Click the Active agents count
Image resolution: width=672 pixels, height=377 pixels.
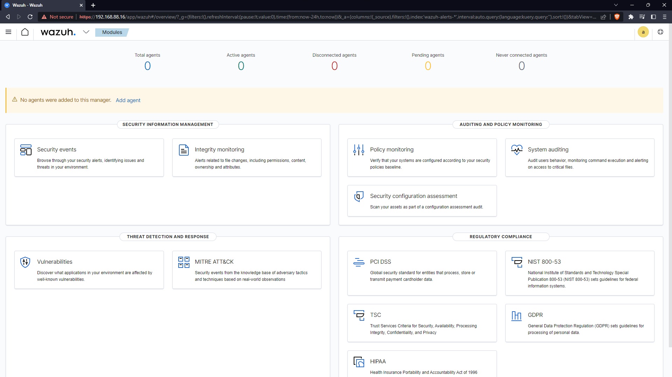point(241,66)
